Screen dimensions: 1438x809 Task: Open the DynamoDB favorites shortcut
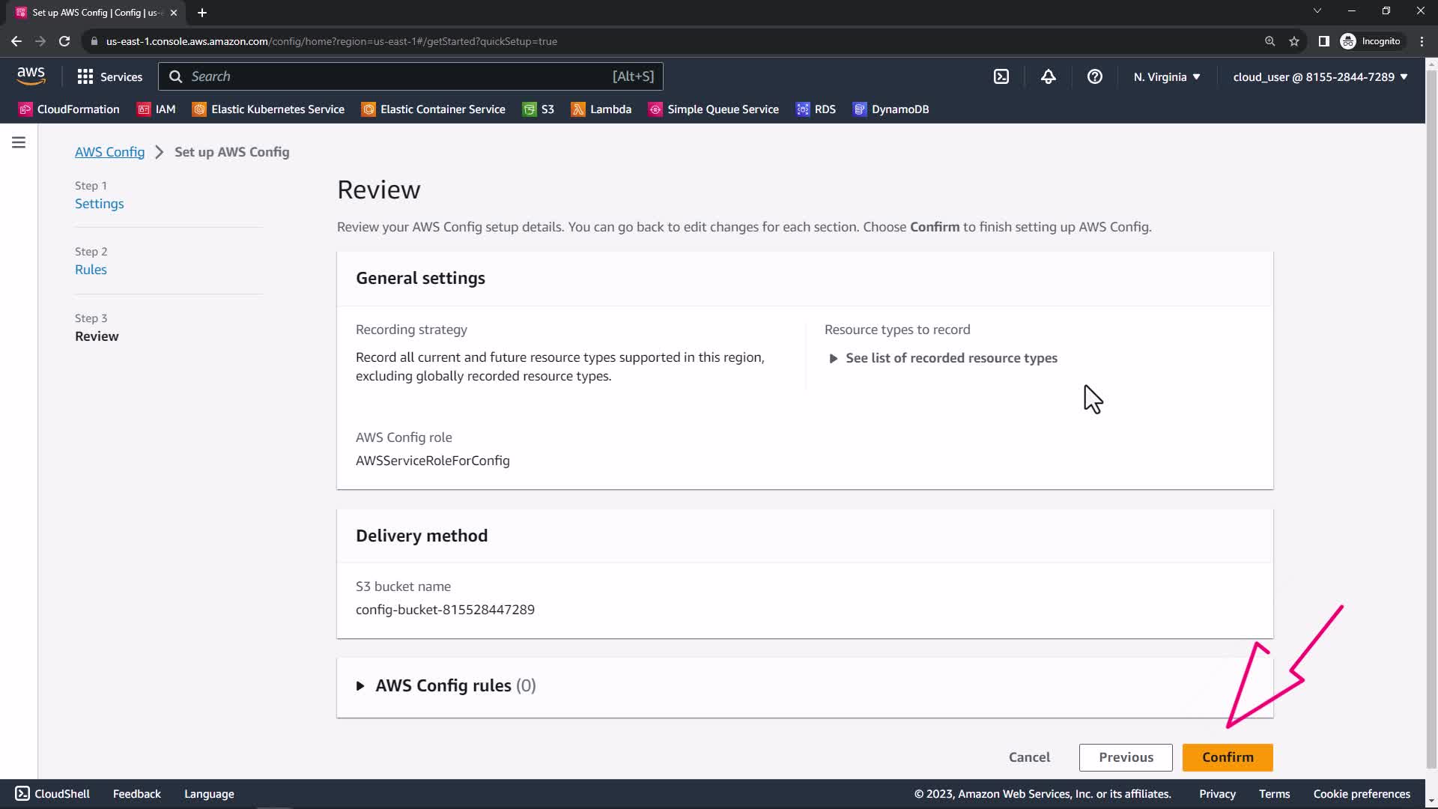891,109
